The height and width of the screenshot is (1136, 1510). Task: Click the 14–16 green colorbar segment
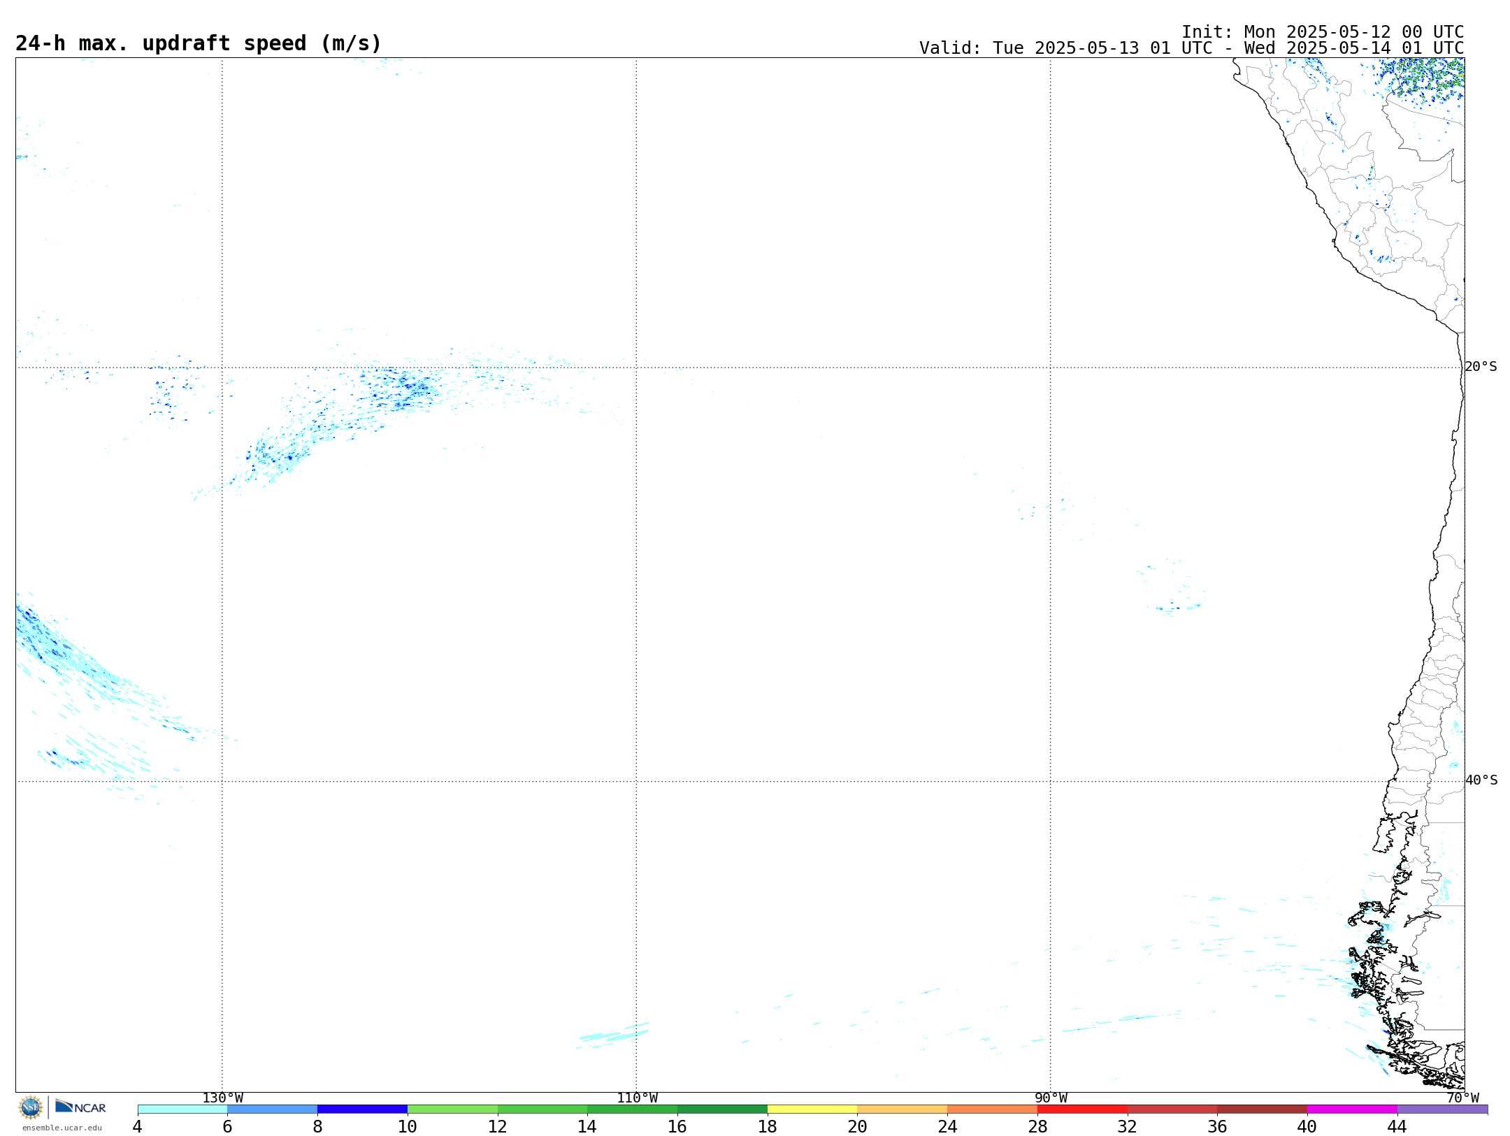click(633, 1109)
